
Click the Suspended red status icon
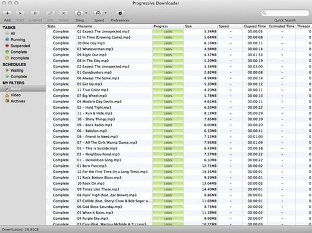(7, 46)
